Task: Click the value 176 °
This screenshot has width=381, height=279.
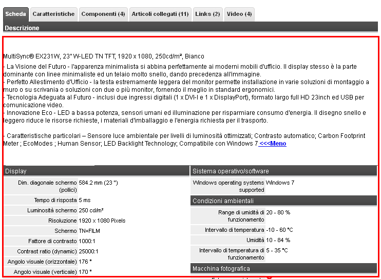Action: pos(85,262)
